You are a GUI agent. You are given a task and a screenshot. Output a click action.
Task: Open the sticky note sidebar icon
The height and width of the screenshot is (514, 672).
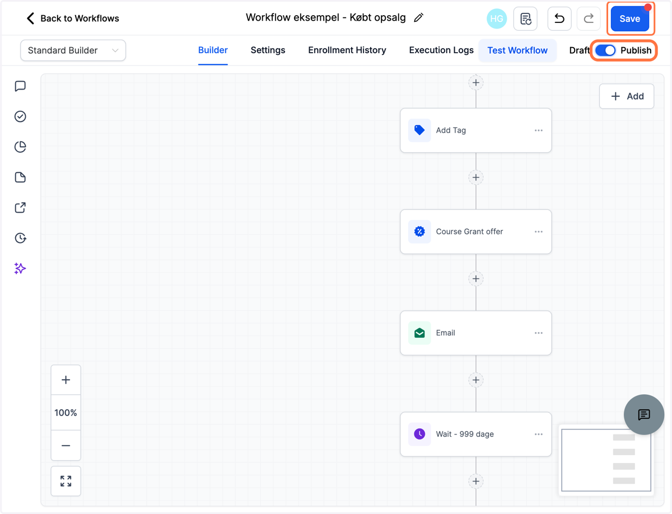(x=20, y=177)
